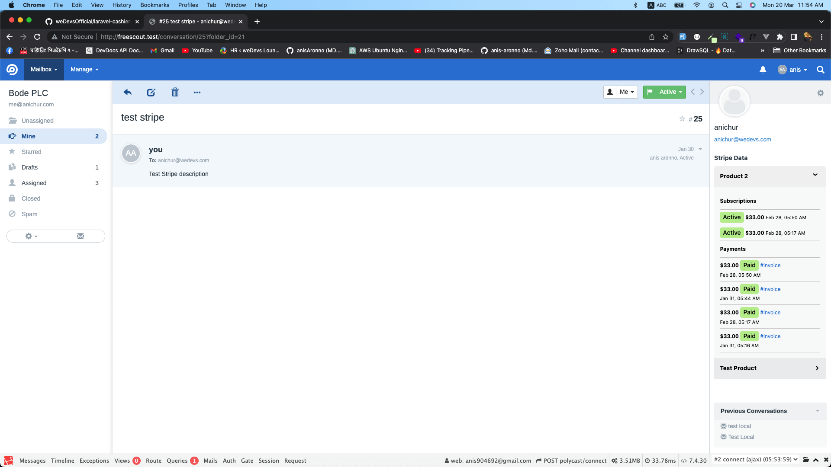Click the FreeScout logo
Image resolution: width=831 pixels, height=467 pixels.
12,69
